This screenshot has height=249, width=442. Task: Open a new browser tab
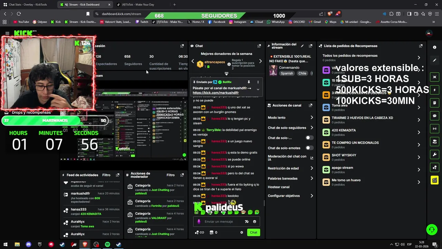(174, 4)
